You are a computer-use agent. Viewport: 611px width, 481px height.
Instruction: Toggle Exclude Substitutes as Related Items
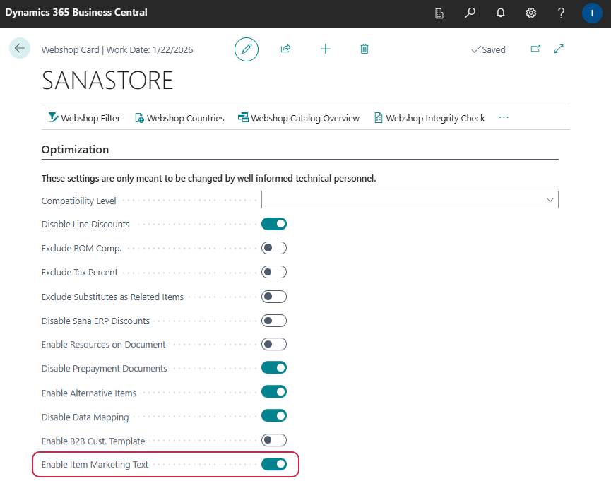[x=274, y=297]
